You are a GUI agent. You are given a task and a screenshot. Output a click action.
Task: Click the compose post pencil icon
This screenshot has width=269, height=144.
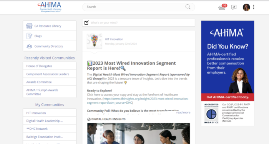(x=87, y=23)
